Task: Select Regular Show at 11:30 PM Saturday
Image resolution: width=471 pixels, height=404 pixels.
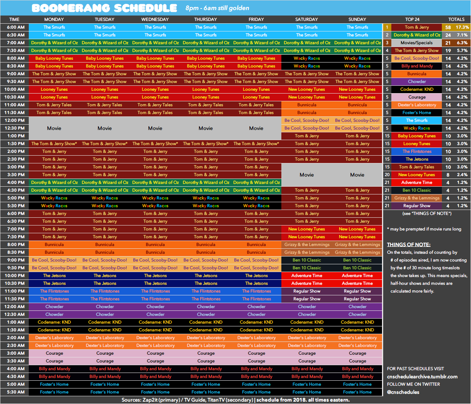Action: 307,299
